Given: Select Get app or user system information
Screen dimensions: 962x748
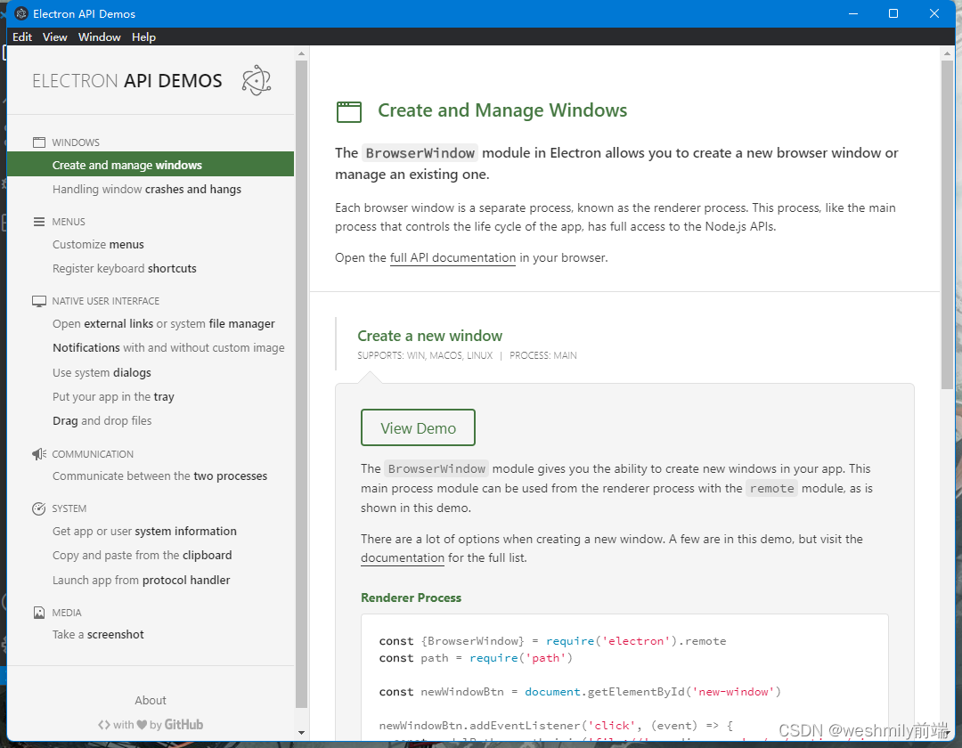Looking at the screenshot, I should (144, 531).
